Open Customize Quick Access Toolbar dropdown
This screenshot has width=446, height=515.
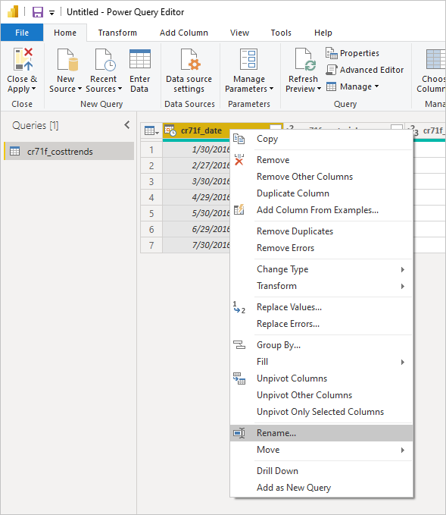[x=51, y=13]
